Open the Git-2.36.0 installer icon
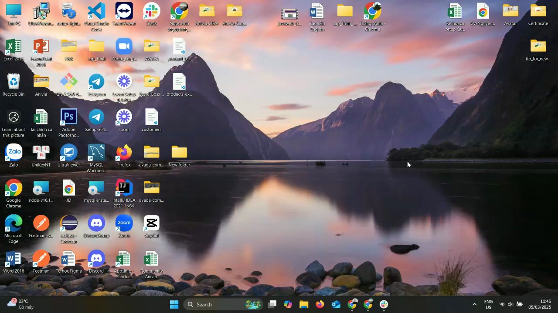Screen dimensions: 558x313 coord(69,85)
